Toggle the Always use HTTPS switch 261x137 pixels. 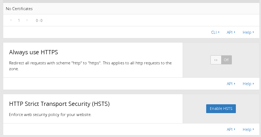[221, 60]
